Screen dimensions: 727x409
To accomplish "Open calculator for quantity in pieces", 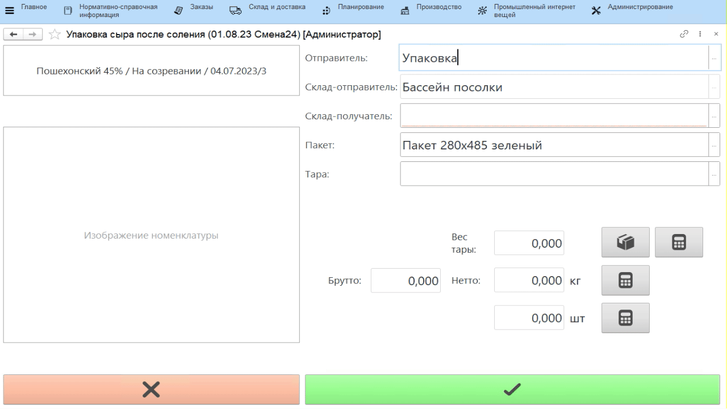I will point(625,318).
